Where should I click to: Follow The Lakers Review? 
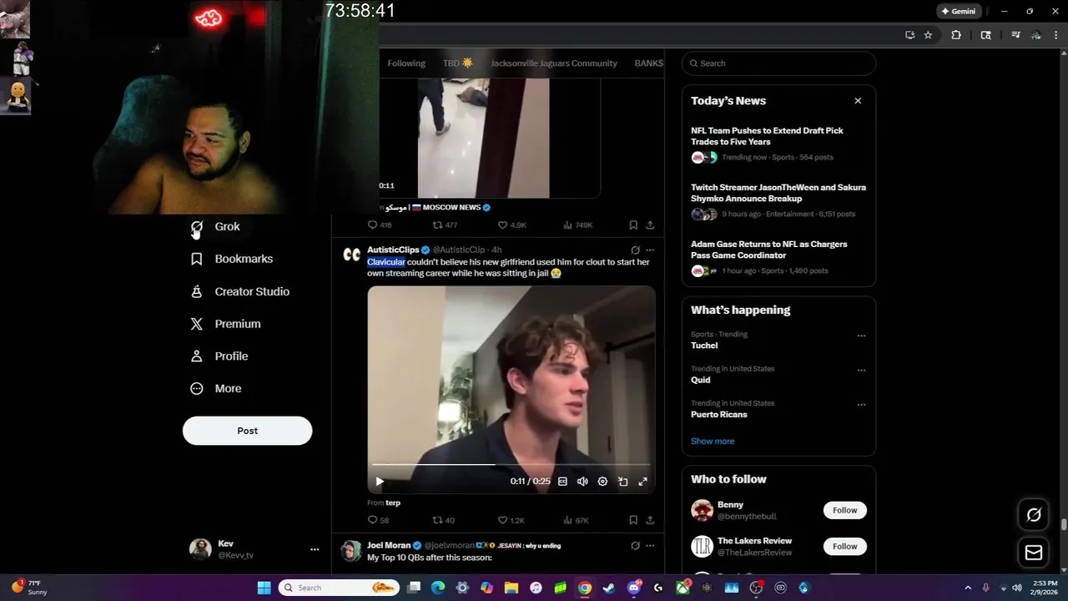(844, 546)
